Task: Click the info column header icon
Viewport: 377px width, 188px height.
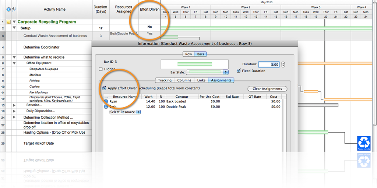Action: click(x=8, y=9)
